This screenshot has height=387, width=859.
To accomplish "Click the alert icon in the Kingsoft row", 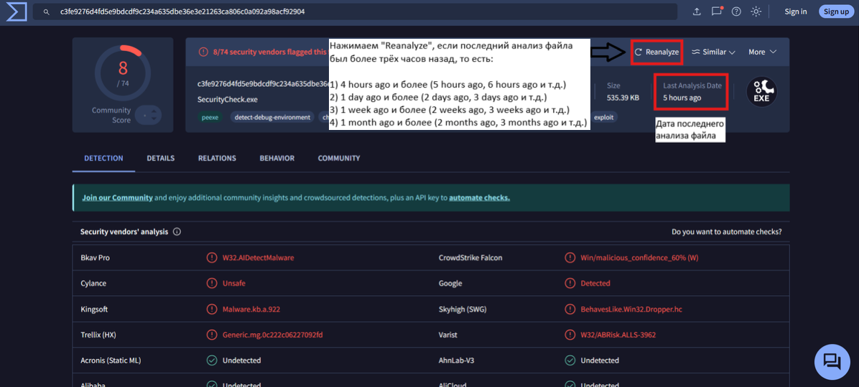I will click(x=211, y=309).
